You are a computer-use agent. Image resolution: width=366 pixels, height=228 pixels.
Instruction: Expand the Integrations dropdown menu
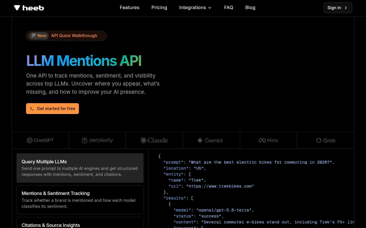coord(195,8)
